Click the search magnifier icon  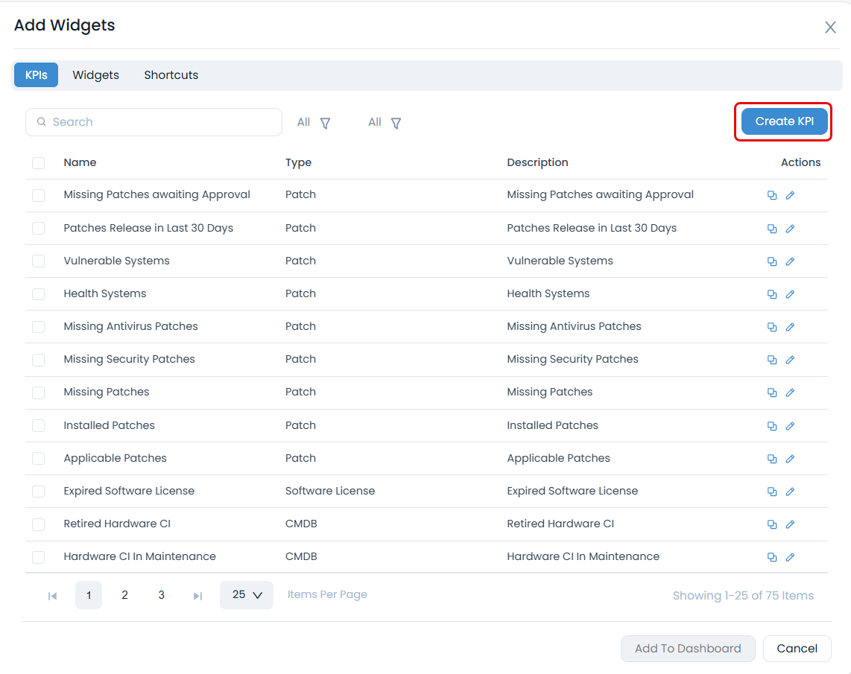41,121
